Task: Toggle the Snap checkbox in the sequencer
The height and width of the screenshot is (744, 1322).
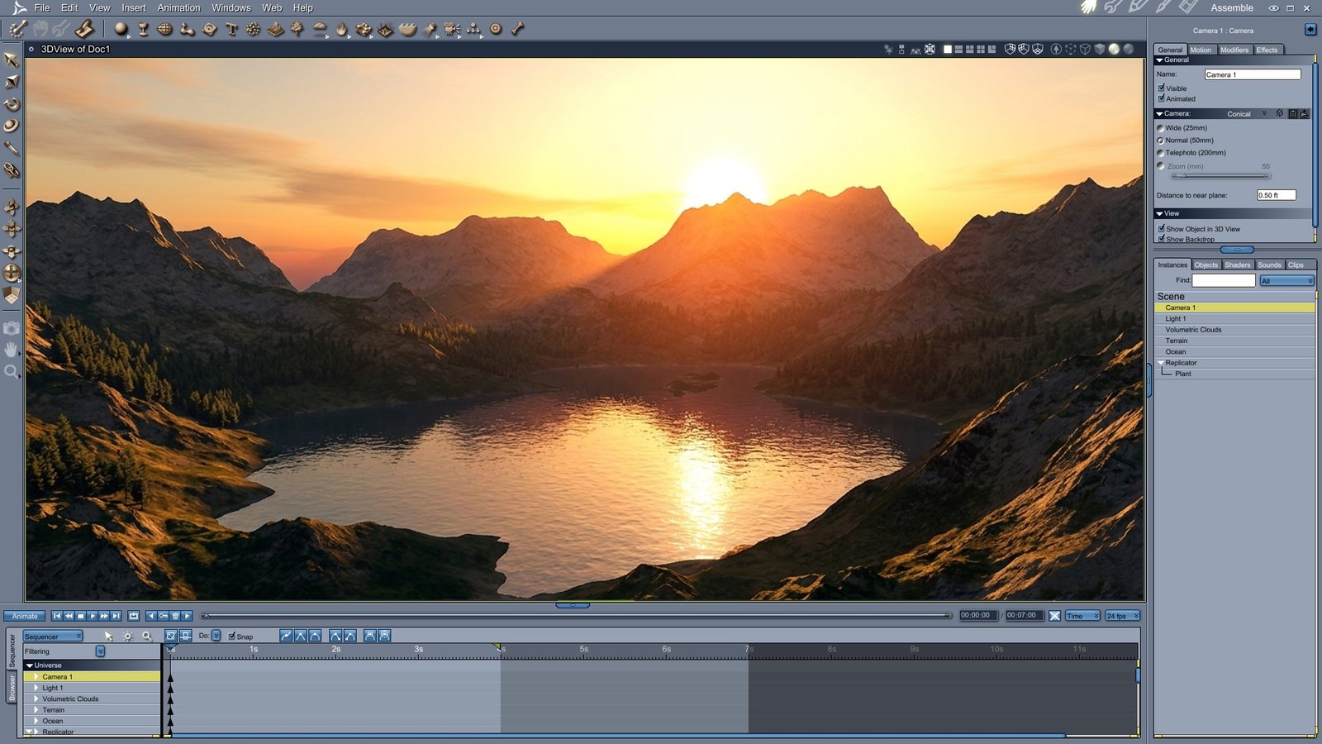Action: pos(232,637)
